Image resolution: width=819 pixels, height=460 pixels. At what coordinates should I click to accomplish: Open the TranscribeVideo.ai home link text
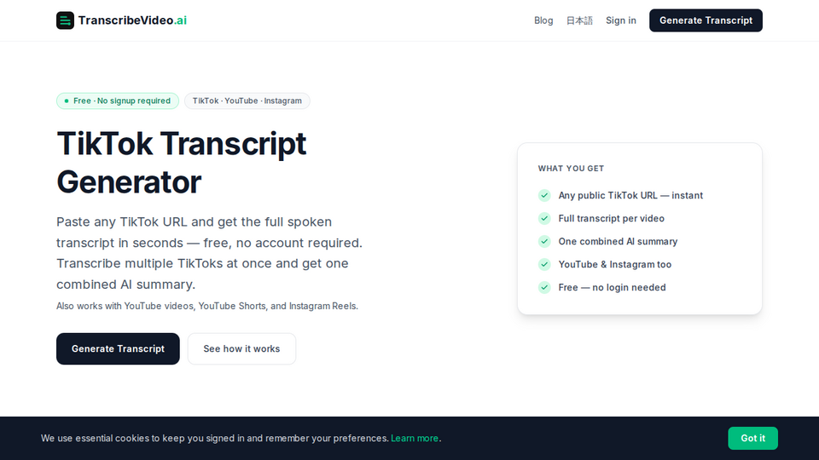tap(132, 20)
